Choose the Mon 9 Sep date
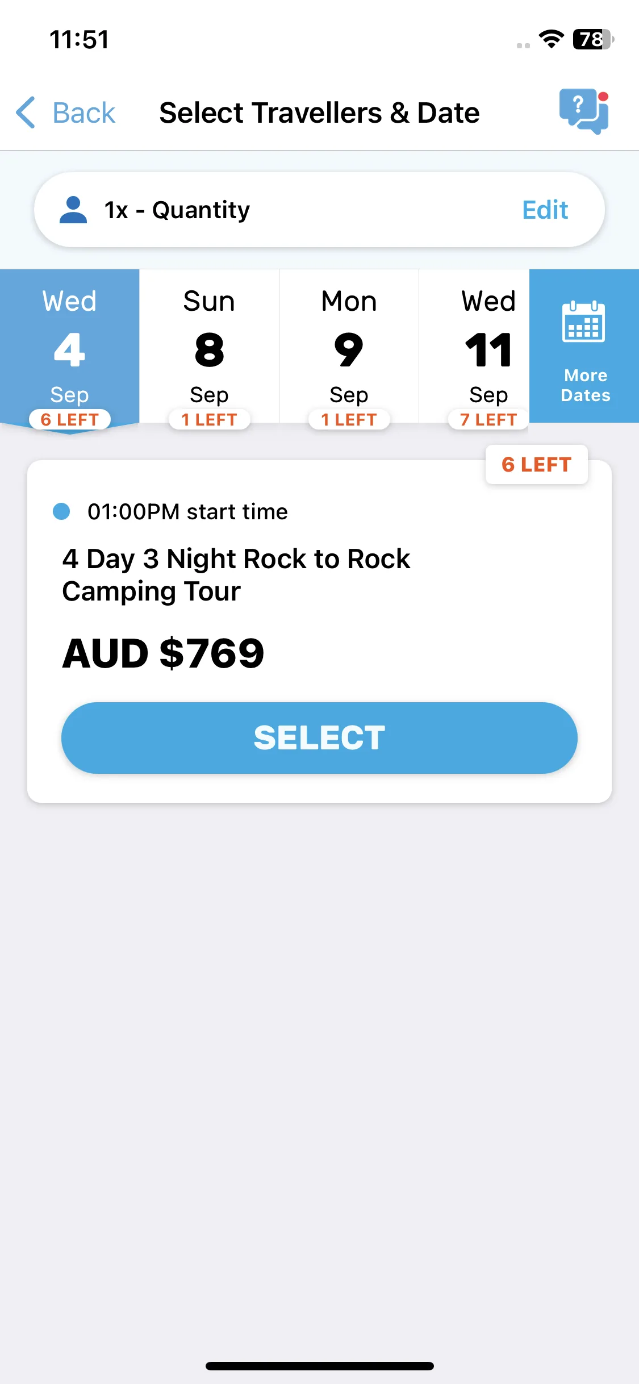Screen dimensions: 639x1384 pos(349,348)
